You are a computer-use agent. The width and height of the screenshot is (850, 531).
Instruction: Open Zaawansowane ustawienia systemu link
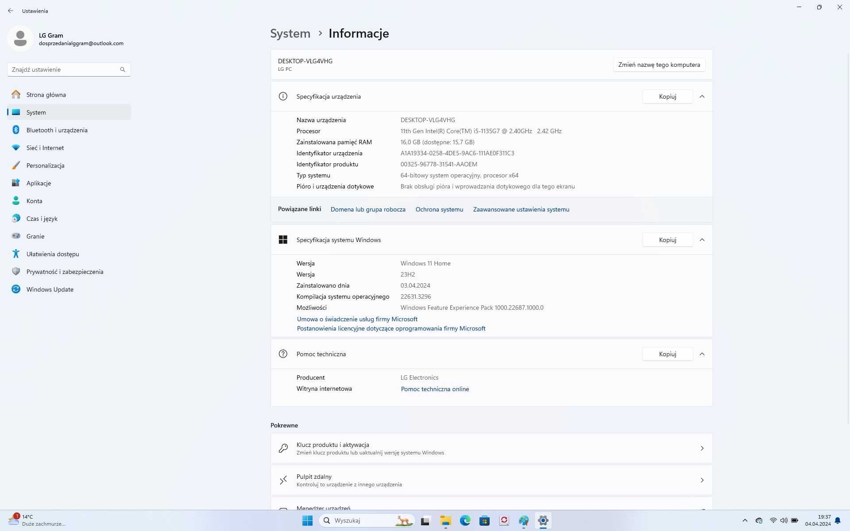tap(521, 210)
